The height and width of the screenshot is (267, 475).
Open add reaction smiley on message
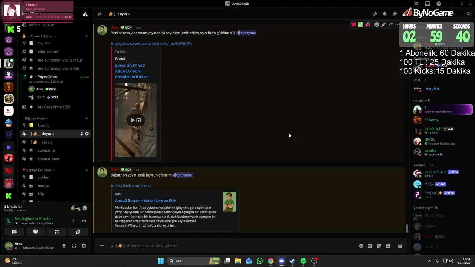point(377,24)
